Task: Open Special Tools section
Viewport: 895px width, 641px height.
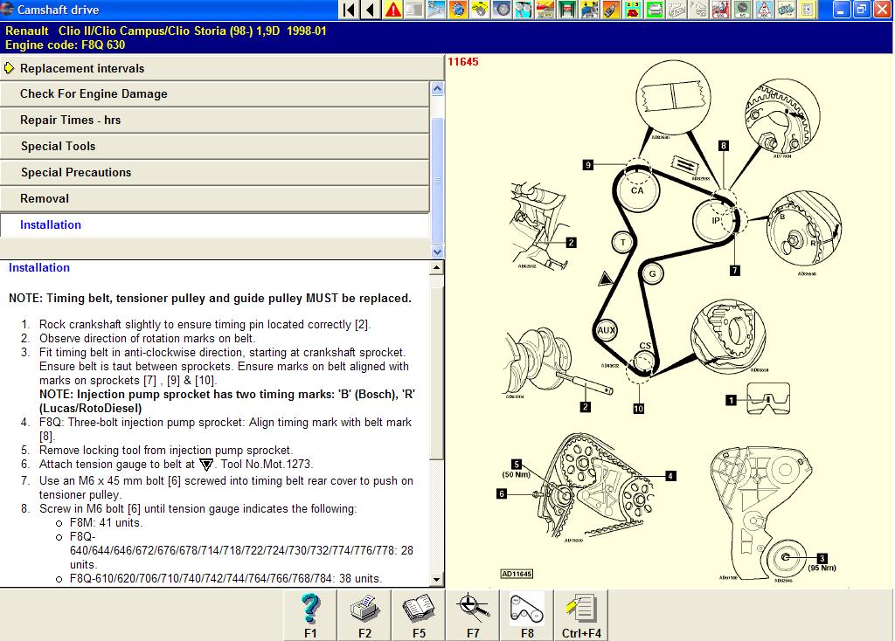Action: pyautogui.click(x=215, y=146)
